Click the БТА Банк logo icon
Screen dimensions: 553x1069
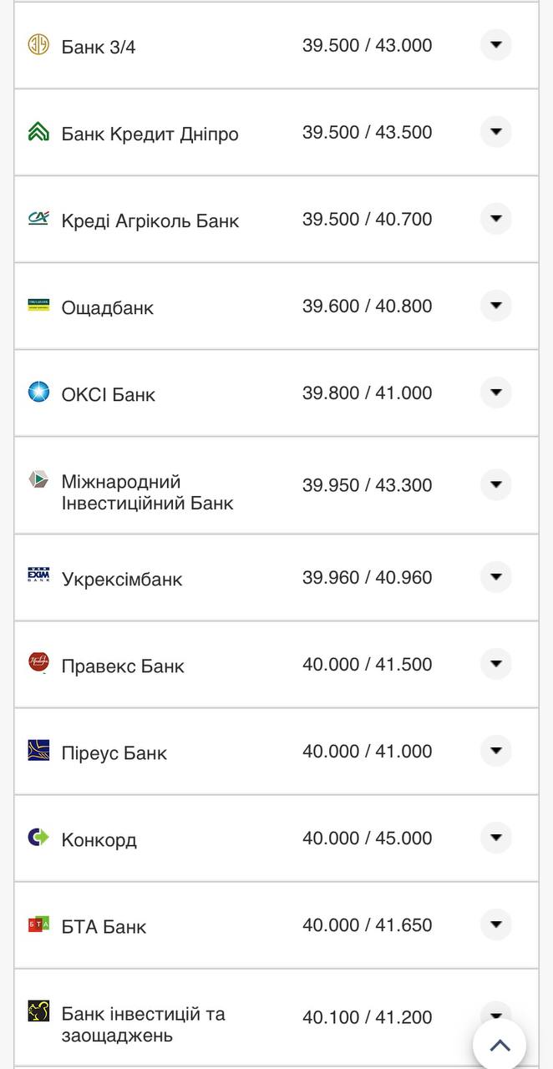37,925
